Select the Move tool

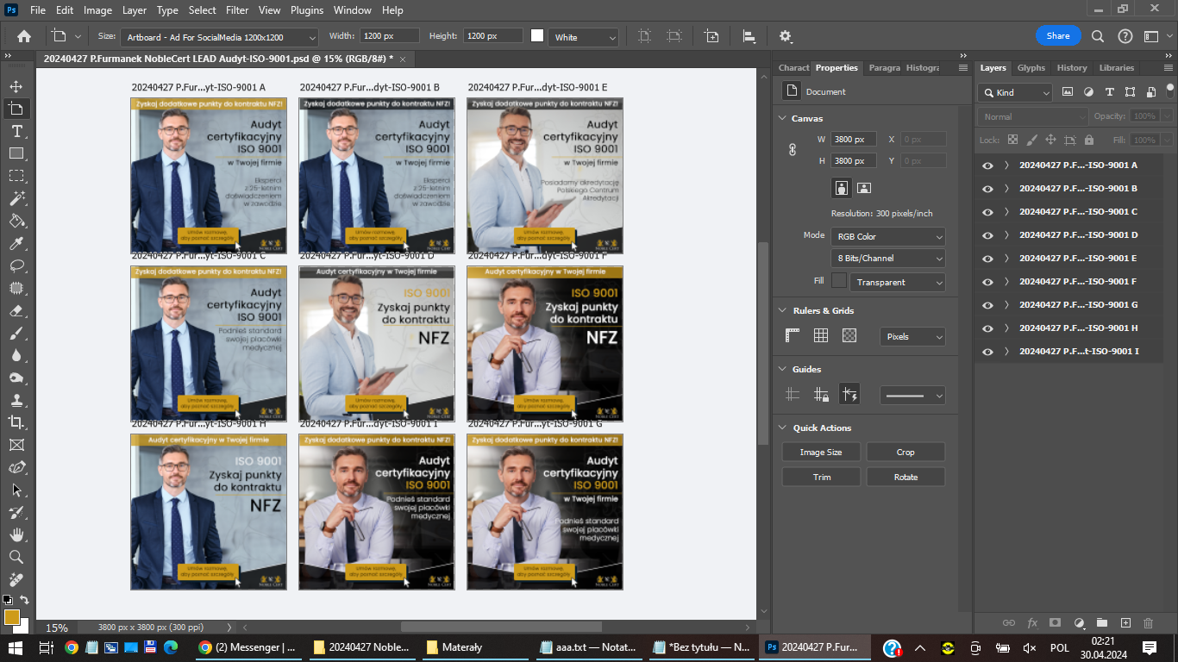point(16,86)
